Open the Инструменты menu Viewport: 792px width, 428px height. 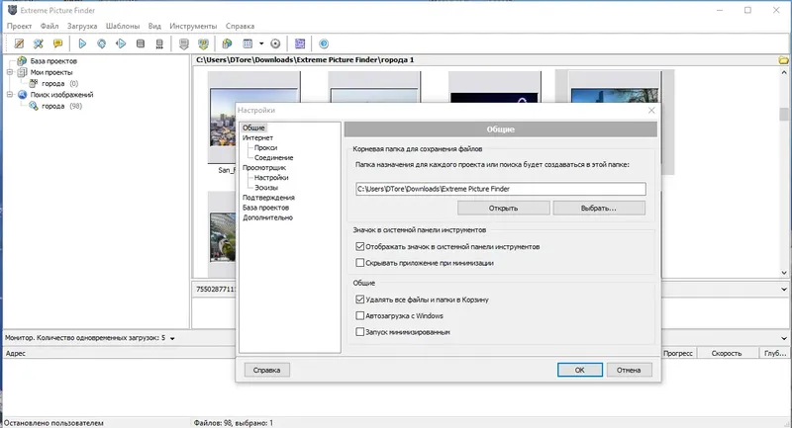click(193, 27)
